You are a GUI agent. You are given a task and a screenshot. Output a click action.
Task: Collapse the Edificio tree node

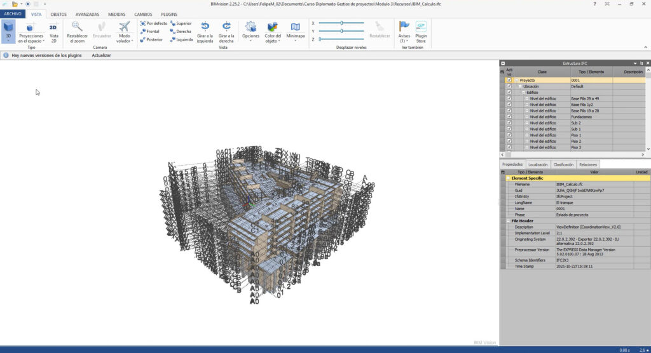tap(523, 93)
